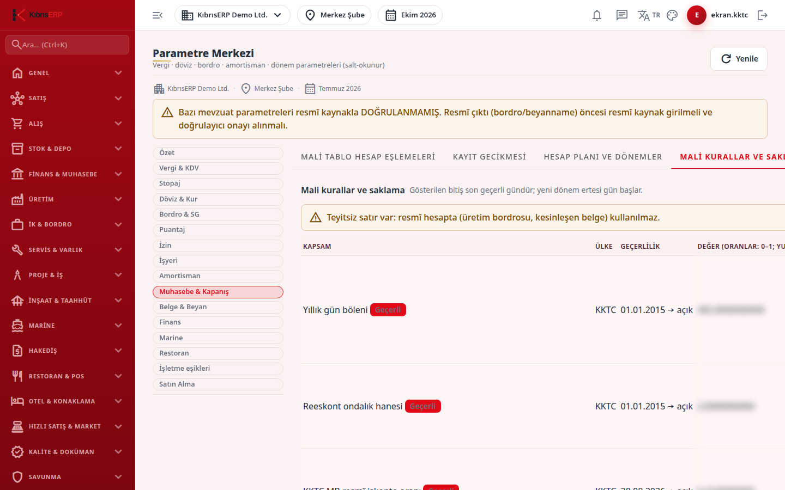The image size is (785, 490).
Task: Switch to Kayıt Gecikmesi tab
Action: (490, 157)
